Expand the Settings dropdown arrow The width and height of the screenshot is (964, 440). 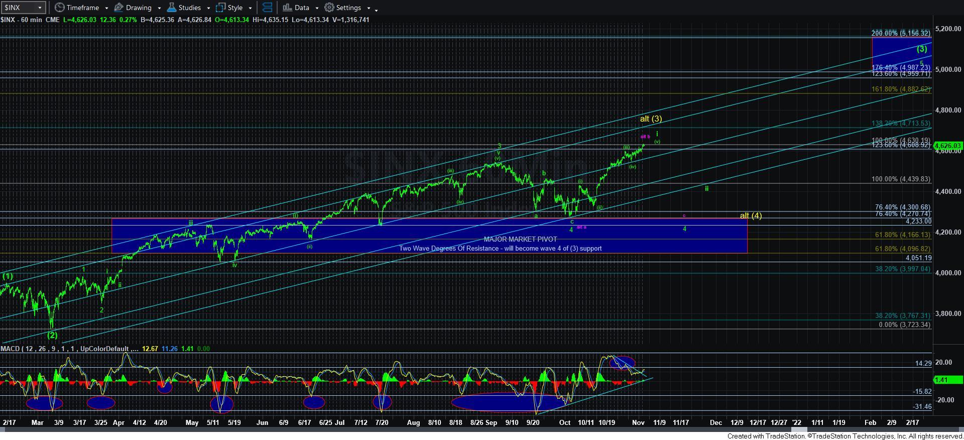[369, 8]
